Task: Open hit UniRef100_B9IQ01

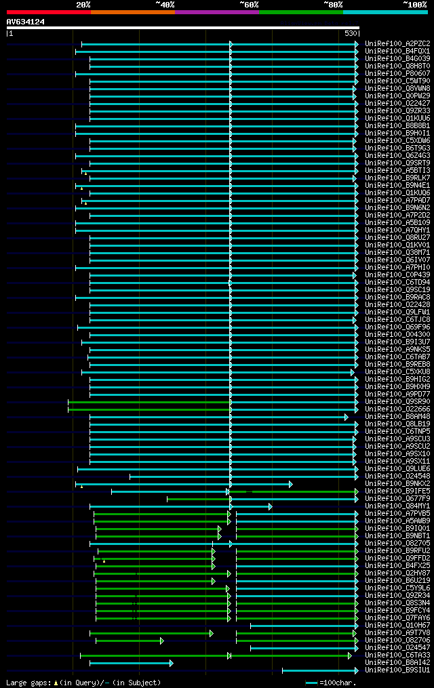Action: (397, 529)
